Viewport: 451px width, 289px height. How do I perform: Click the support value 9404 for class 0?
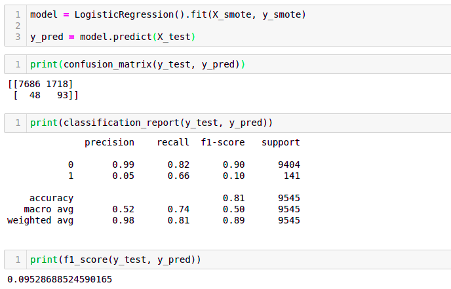pos(288,164)
